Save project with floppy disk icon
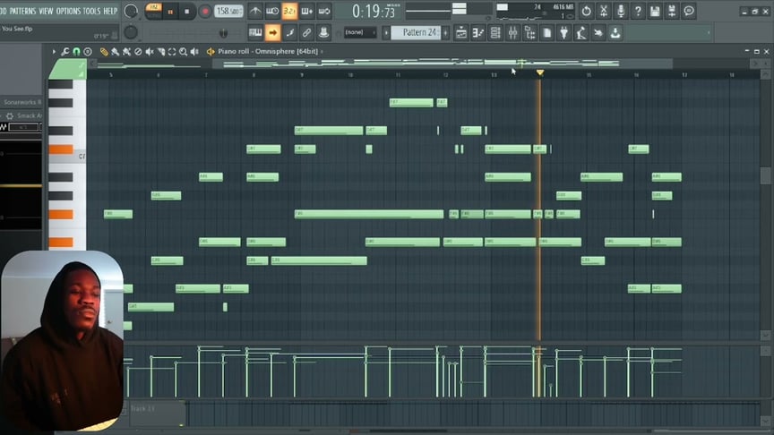774x435 pixels. pos(655,11)
